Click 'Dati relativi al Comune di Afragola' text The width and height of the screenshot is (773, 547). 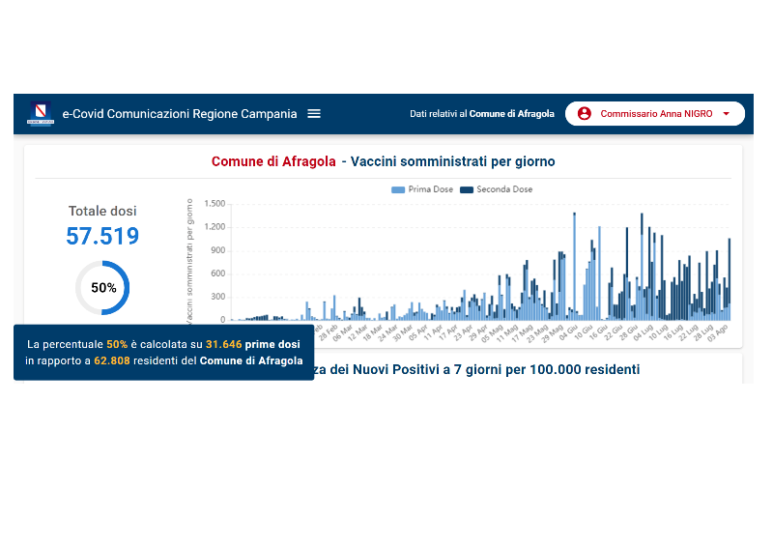tap(482, 114)
